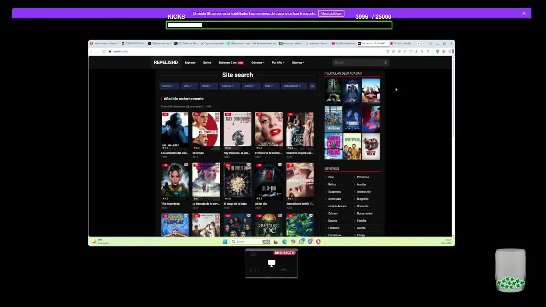This screenshot has height=307, width=546.
Task: Click the KICKS goal progress bar
Action: coord(279,25)
